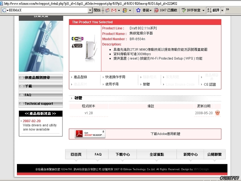Click the 翻譯 translate button

coord(214,10)
